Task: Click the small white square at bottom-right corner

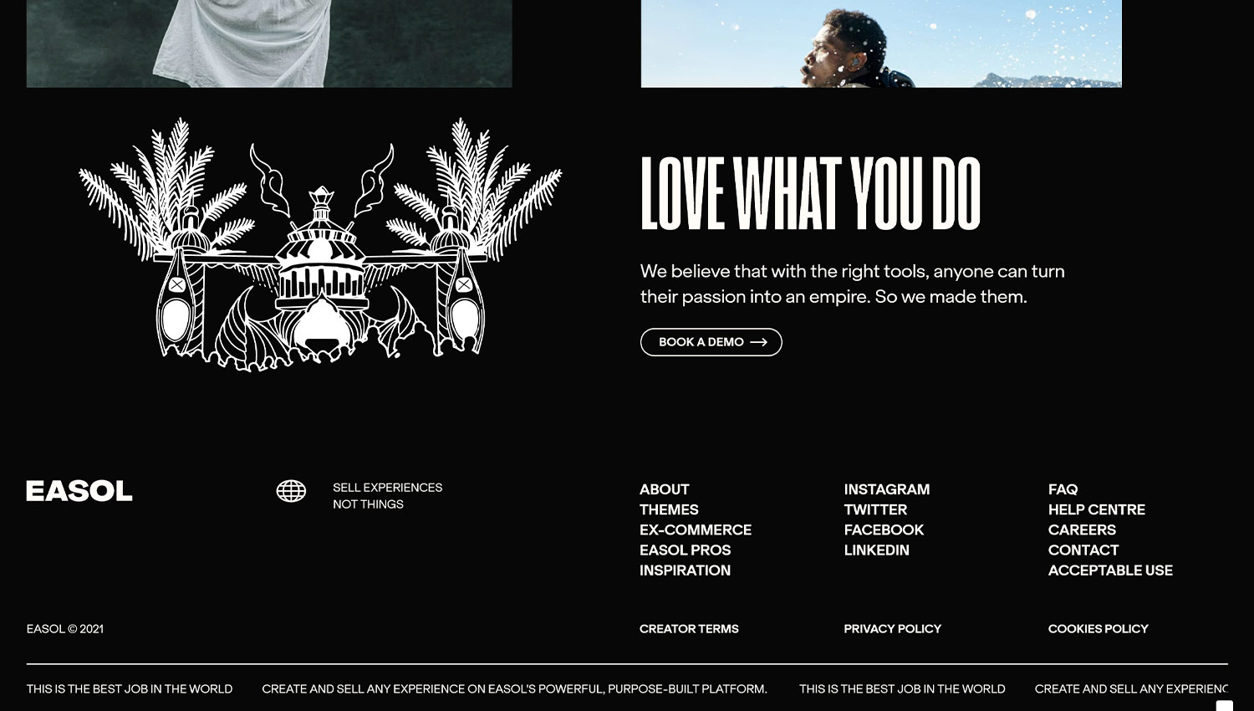Action: click(x=1224, y=706)
